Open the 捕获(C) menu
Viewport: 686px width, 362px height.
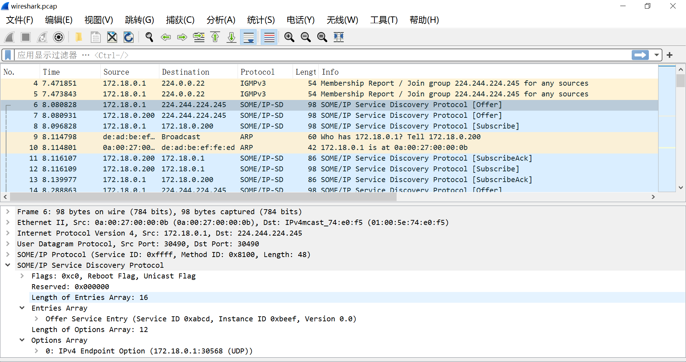(x=180, y=20)
